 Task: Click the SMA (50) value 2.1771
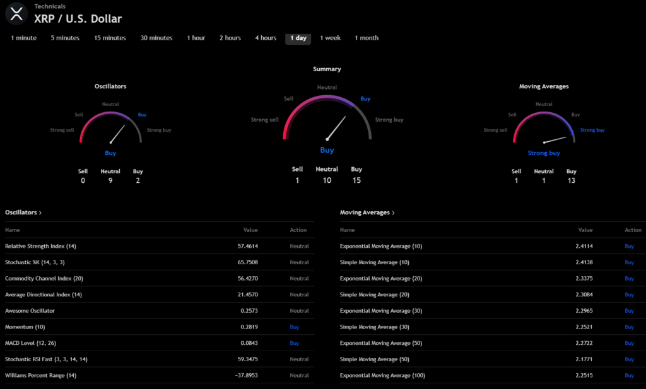point(584,359)
